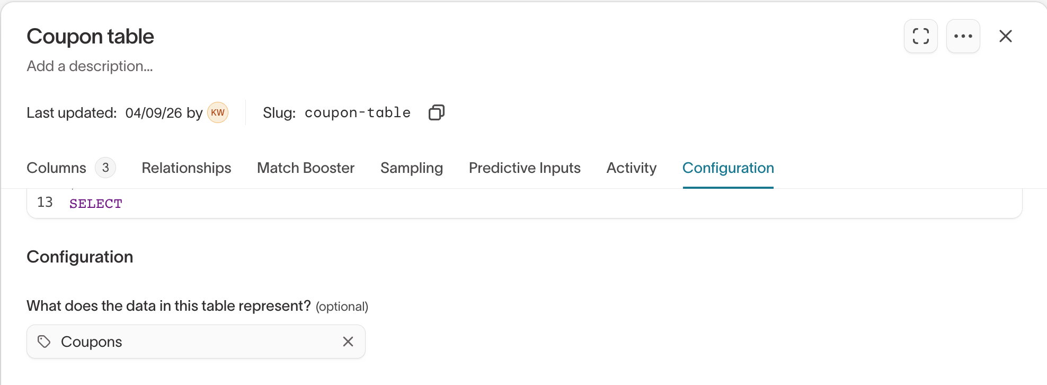Click the SELECT line in SQL editor
Image resolution: width=1047 pixels, height=385 pixels.
pyautogui.click(x=96, y=204)
